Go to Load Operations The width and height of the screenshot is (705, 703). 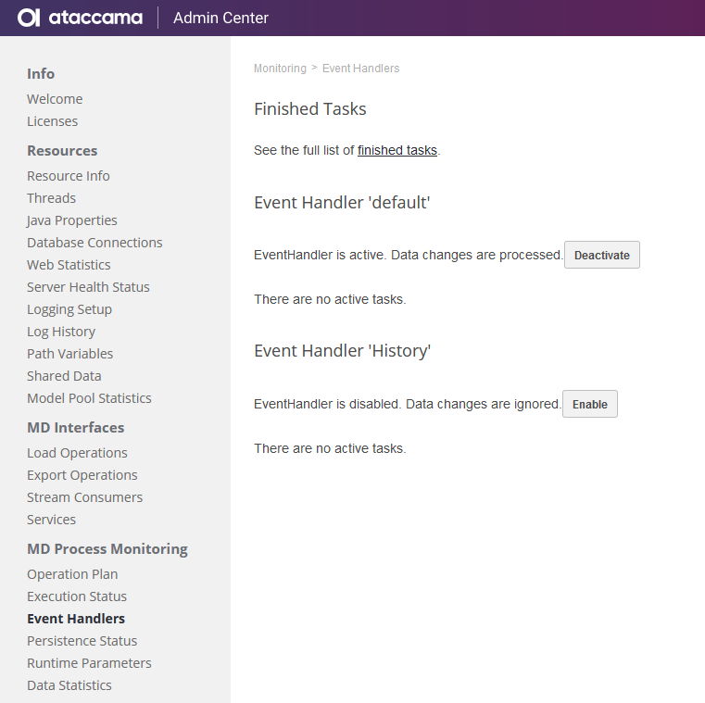point(77,453)
